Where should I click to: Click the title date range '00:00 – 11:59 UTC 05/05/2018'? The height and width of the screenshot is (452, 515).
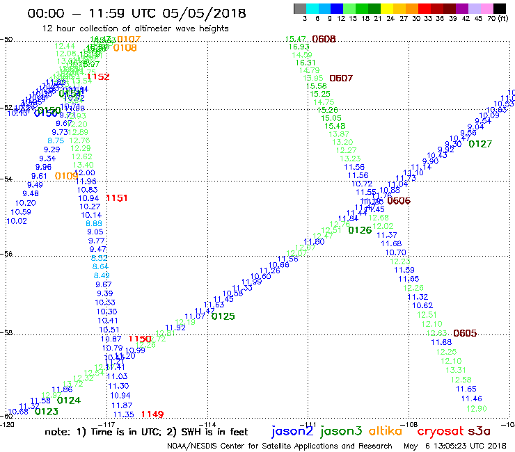[x=136, y=13]
